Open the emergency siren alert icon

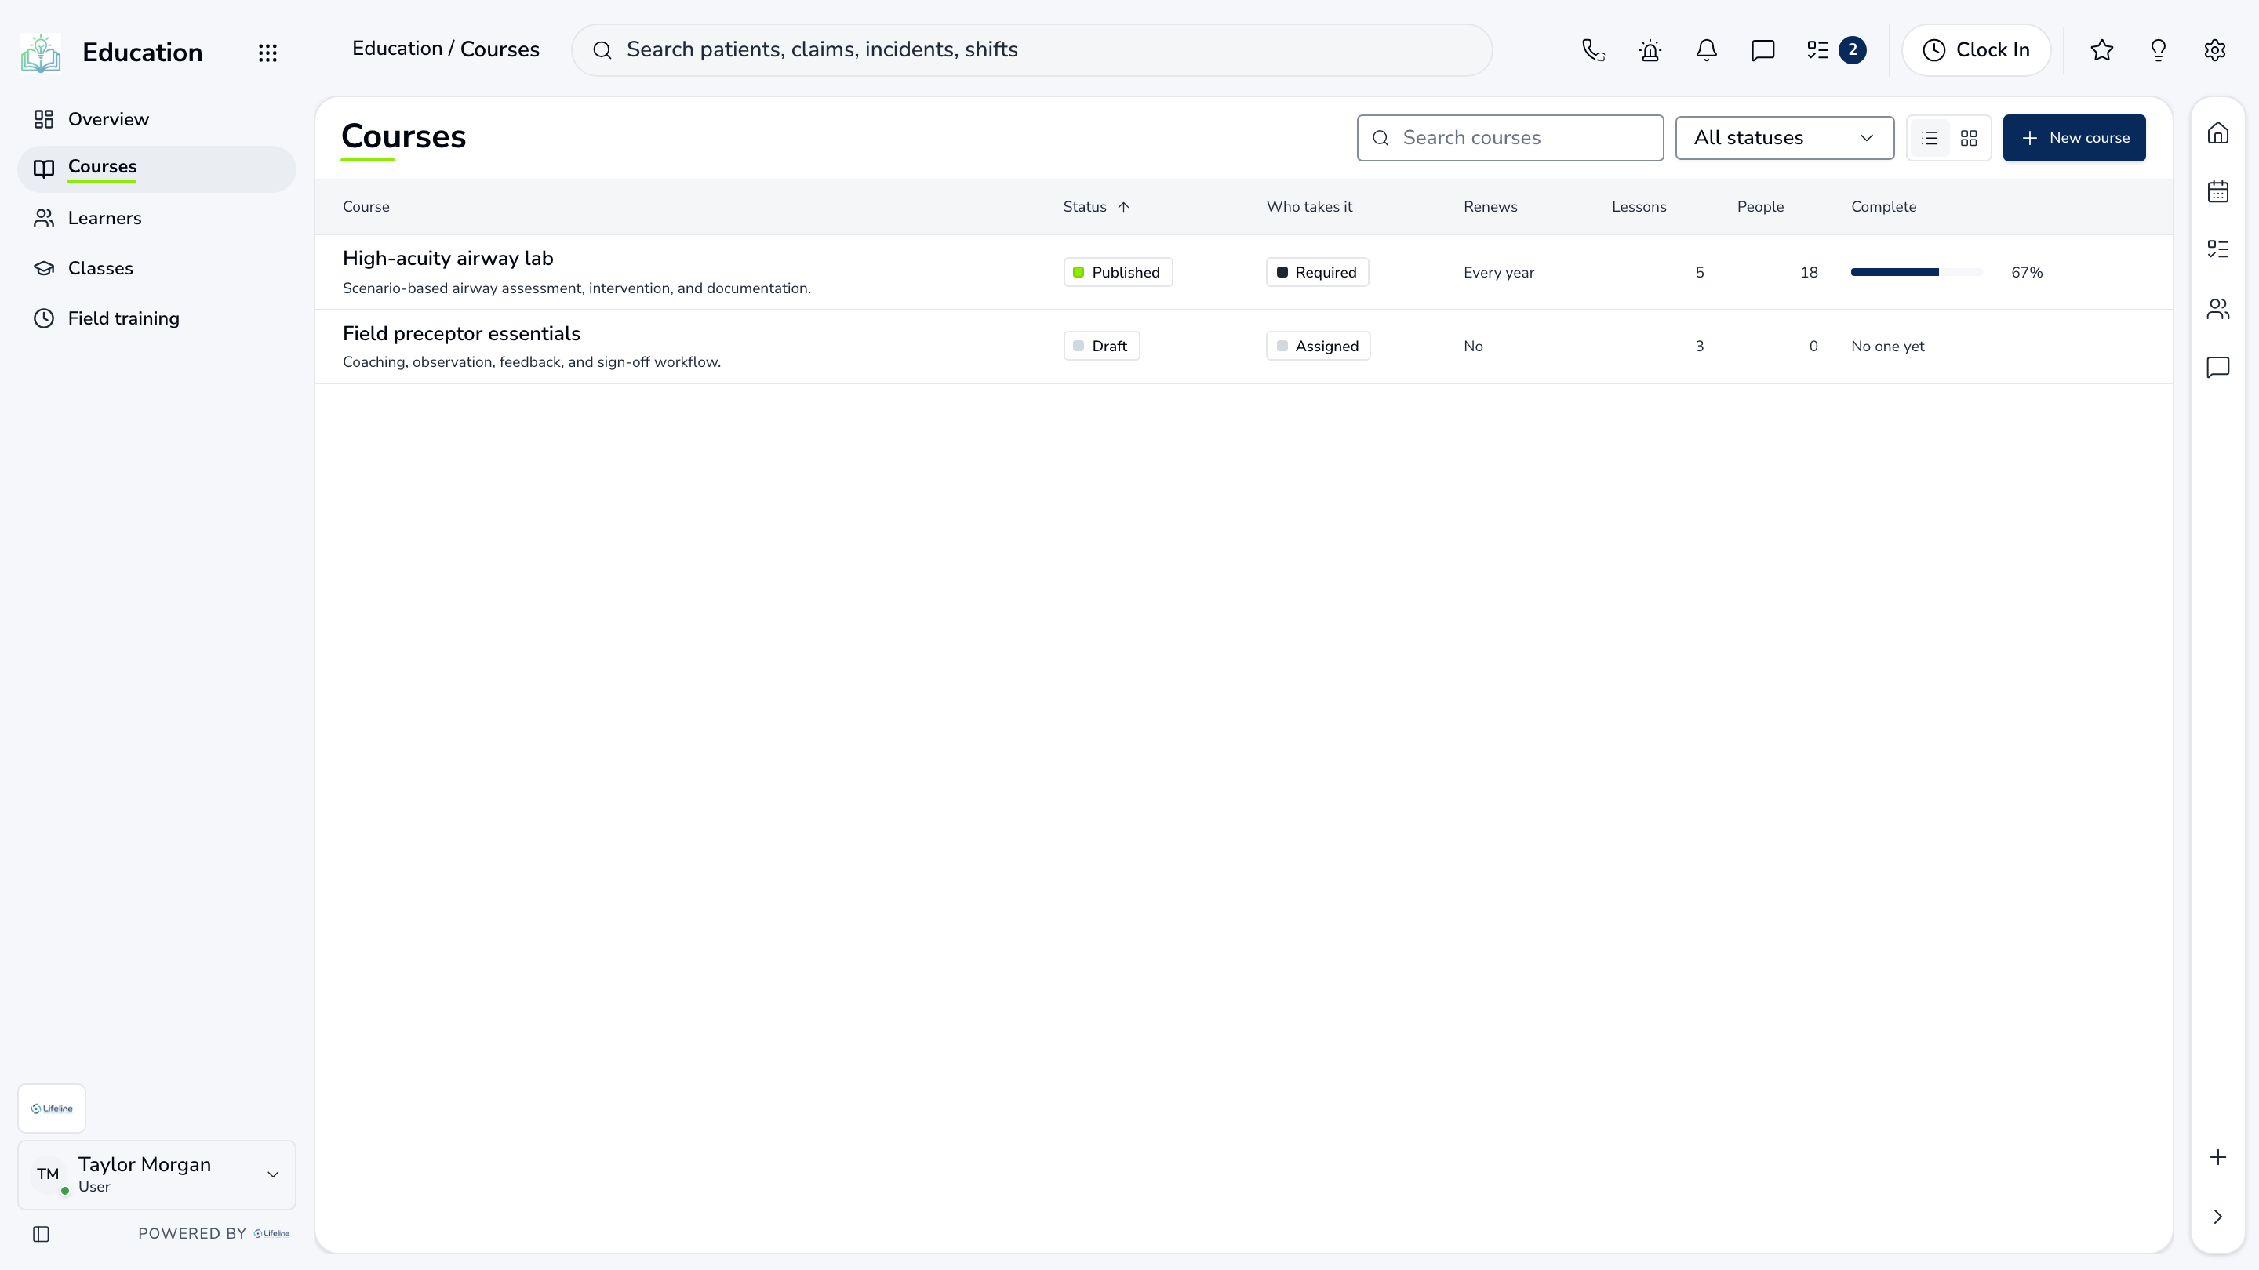pyautogui.click(x=1650, y=50)
